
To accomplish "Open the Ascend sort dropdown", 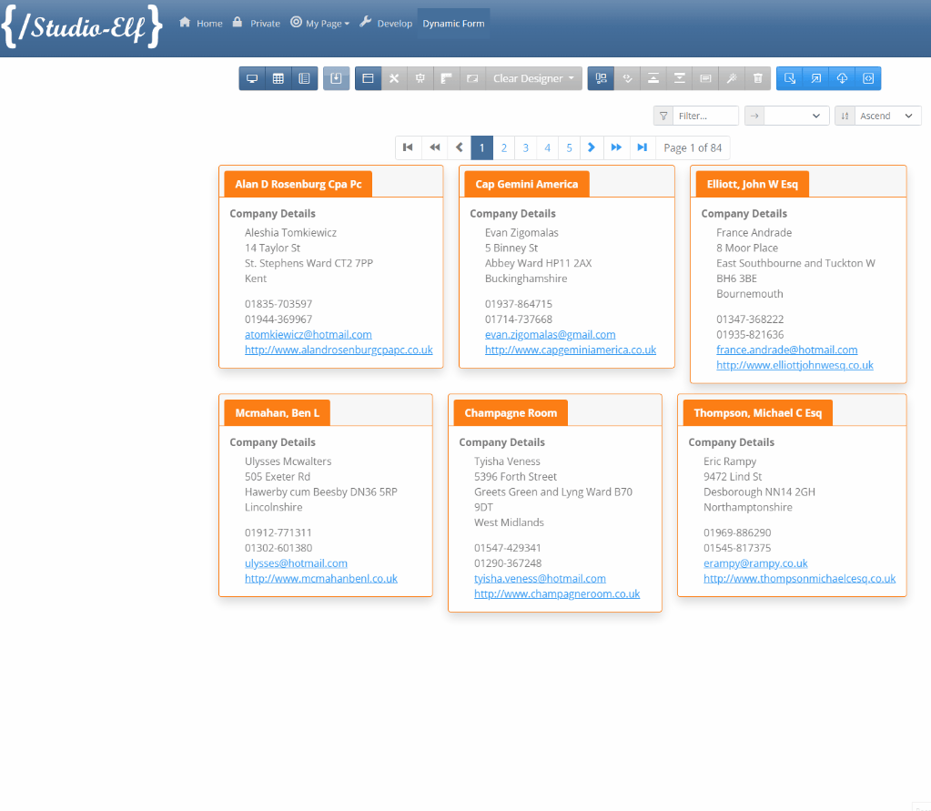I will tap(887, 116).
